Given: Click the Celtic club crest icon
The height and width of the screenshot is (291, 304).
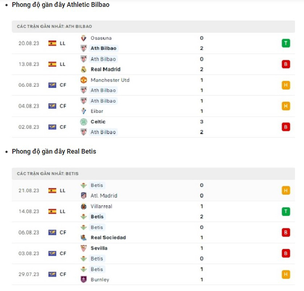Looking at the screenshot, I should coord(84,122).
